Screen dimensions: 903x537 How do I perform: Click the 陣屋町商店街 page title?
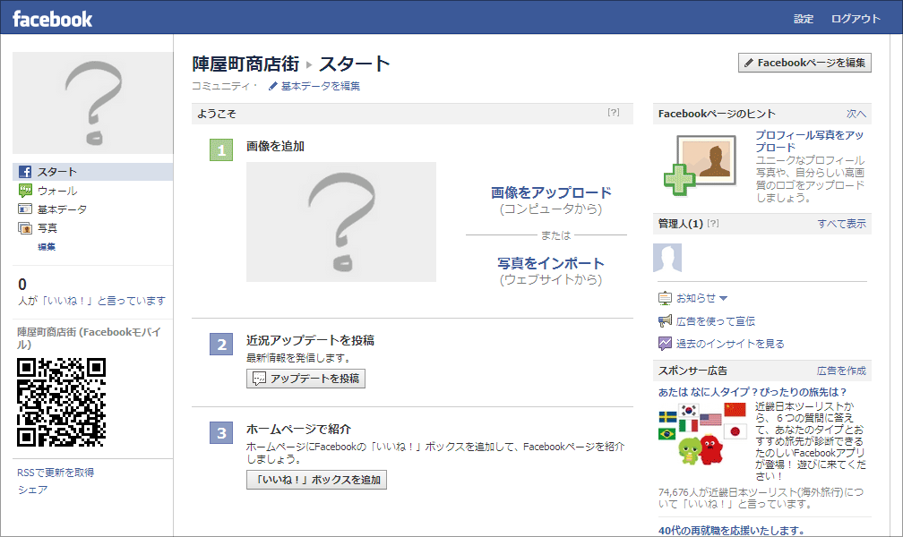coord(245,64)
